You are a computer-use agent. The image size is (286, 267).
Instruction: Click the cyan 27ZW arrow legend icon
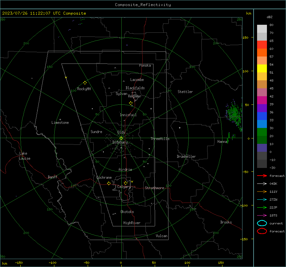tap(262, 200)
